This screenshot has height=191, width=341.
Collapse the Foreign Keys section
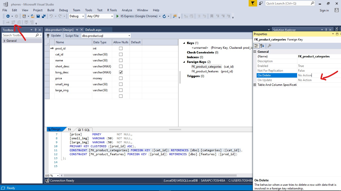pyautogui.click(x=184, y=62)
